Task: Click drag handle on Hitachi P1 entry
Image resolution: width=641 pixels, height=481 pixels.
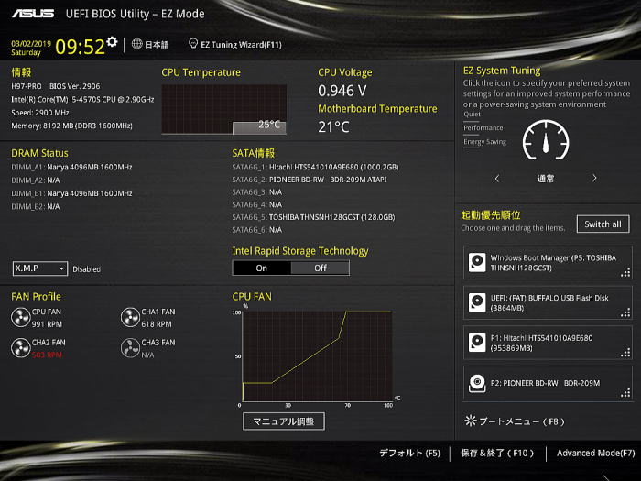Action: [x=625, y=353]
